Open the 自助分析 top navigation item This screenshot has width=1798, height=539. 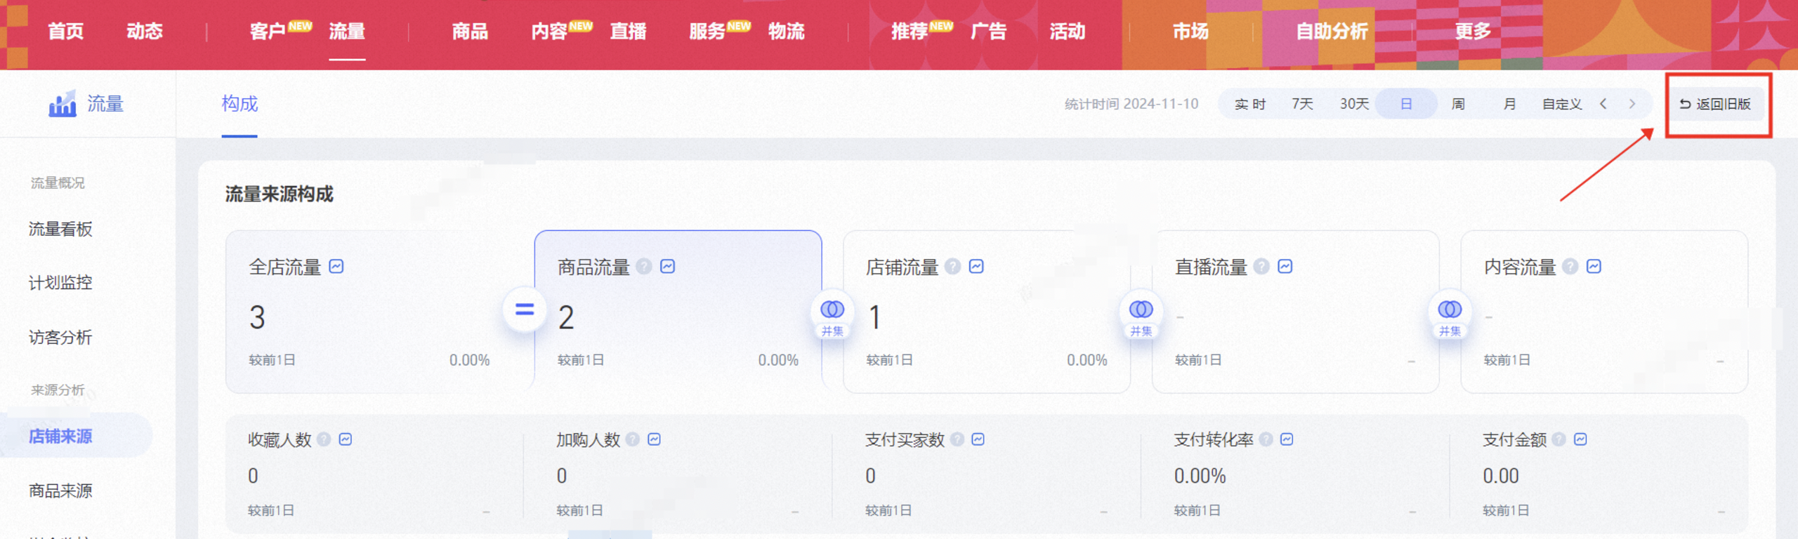coord(1332,32)
